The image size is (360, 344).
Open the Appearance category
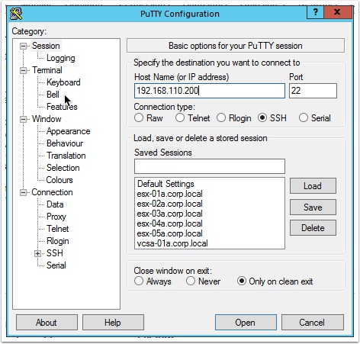click(69, 131)
